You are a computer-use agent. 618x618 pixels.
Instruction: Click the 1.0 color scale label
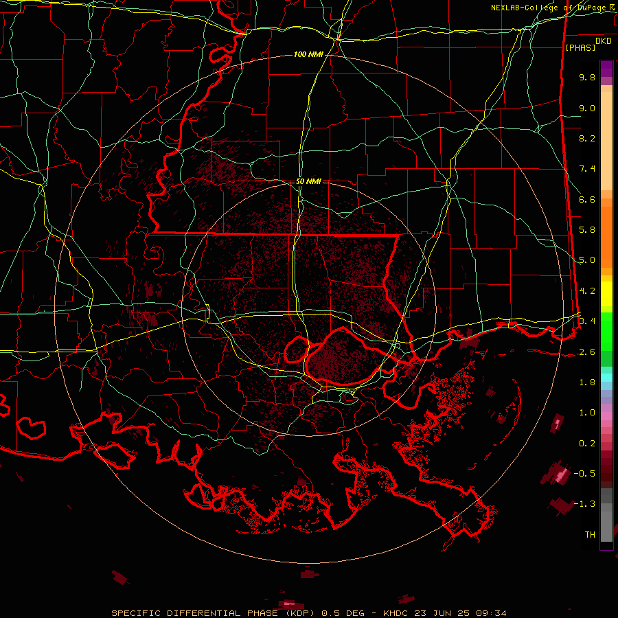point(587,413)
